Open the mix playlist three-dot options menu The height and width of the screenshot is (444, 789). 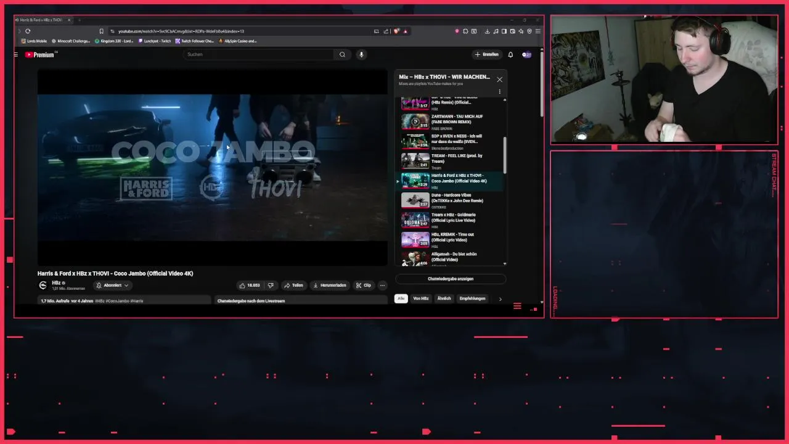click(499, 91)
